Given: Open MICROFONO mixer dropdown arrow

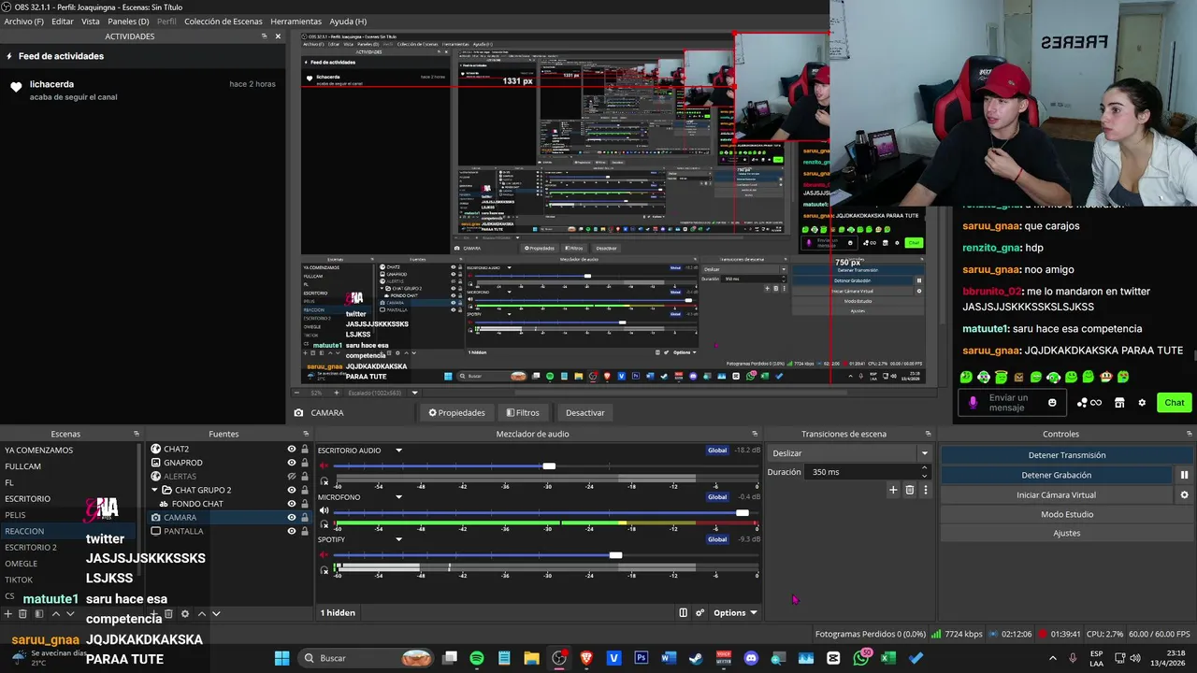Looking at the screenshot, I should [398, 497].
